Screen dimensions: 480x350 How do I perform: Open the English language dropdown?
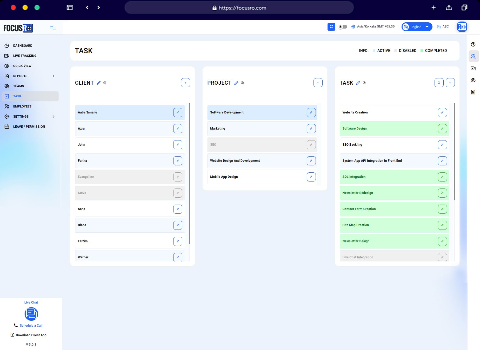click(416, 26)
